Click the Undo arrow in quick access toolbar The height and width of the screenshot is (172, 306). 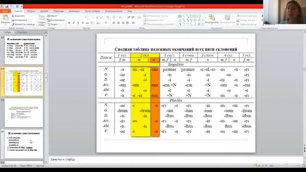click(x=11, y=6)
